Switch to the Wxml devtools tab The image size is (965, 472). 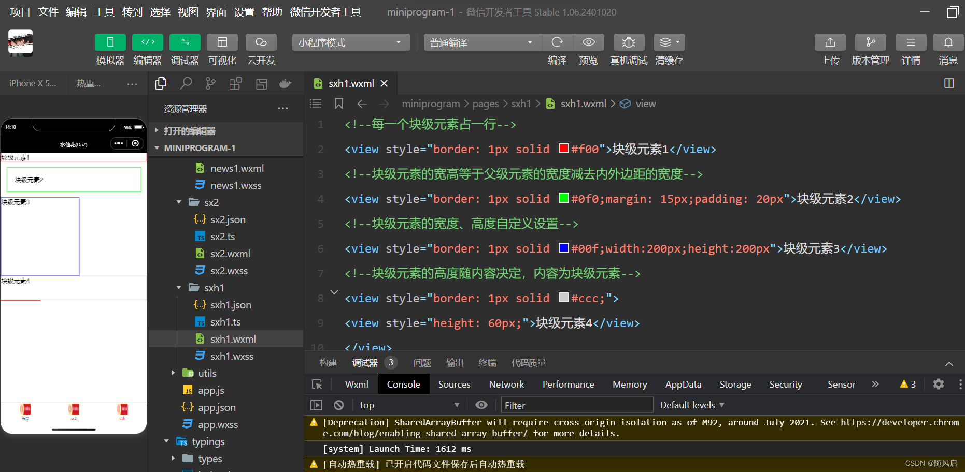point(357,385)
